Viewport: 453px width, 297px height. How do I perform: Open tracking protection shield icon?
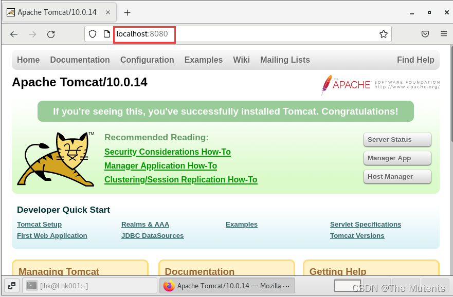93,34
